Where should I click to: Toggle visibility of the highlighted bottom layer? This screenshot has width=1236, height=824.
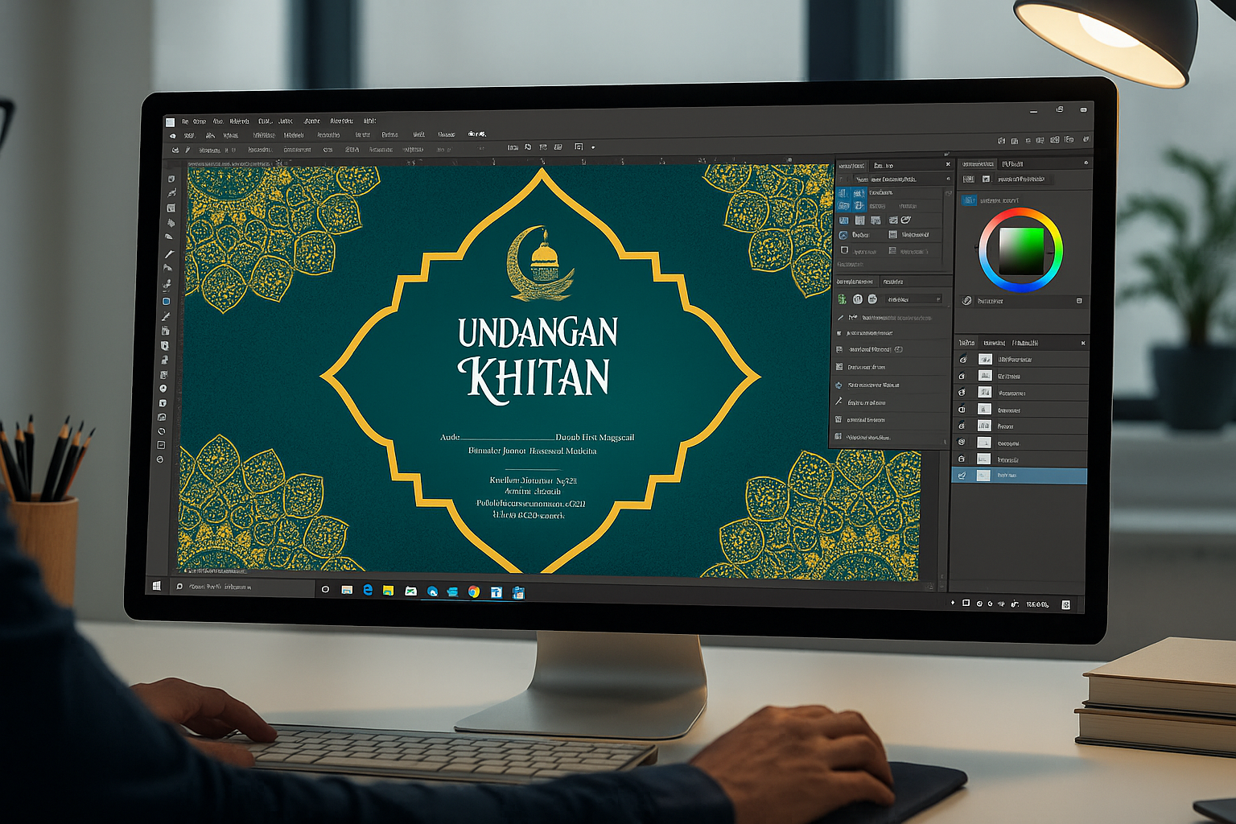tap(962, 476)
